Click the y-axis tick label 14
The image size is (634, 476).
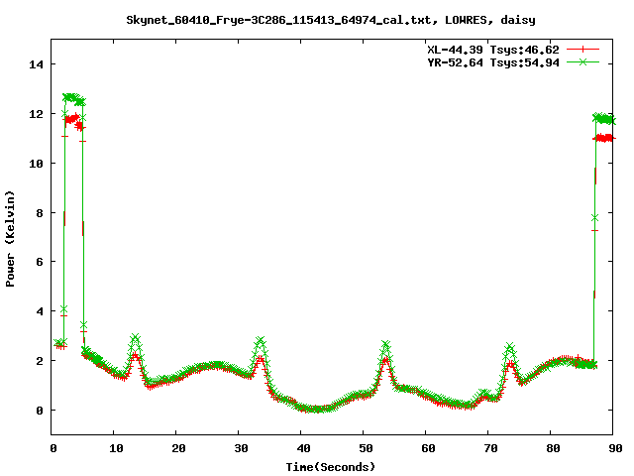36,64
